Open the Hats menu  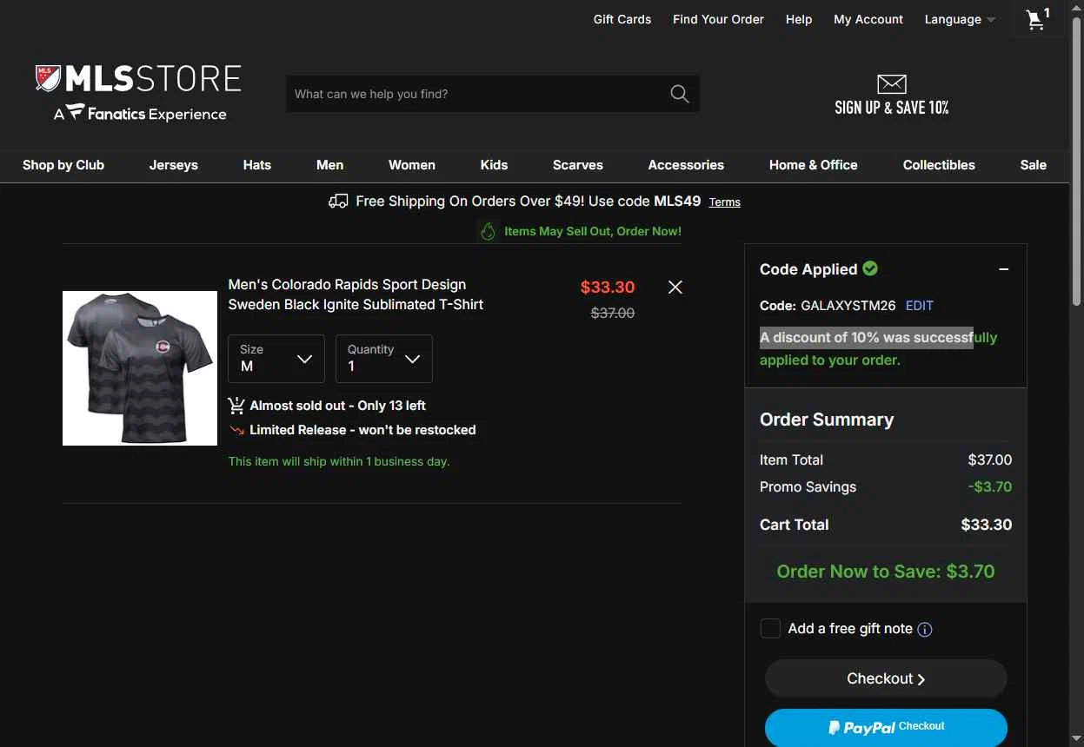pos(257,165)
